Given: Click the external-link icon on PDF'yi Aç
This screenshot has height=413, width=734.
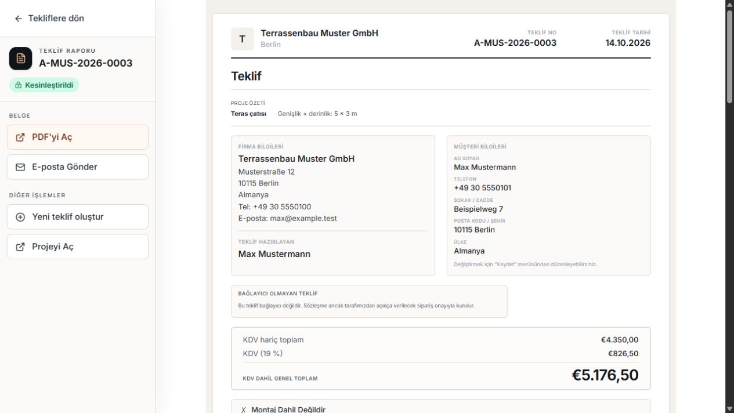Looking at the screenshot, I should pyautogui.click(x=20, y=137).
